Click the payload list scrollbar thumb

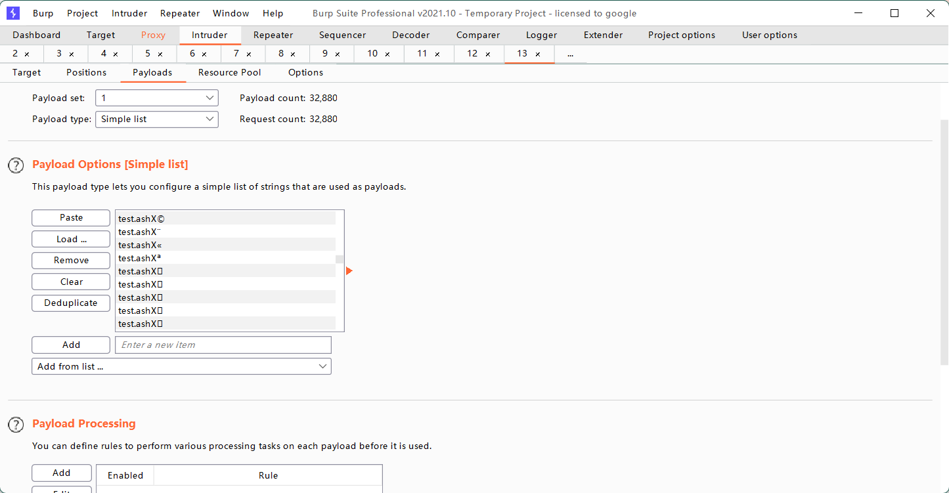[340, 259]
